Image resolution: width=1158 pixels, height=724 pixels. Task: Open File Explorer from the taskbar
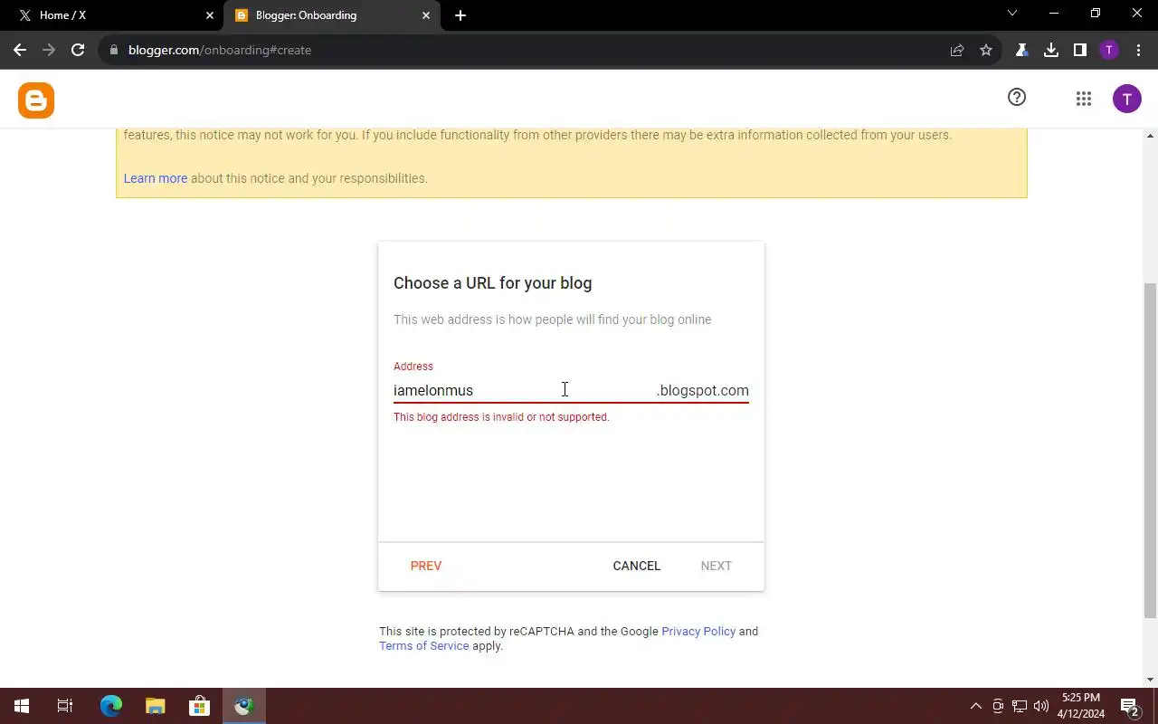tap(156, 706)
